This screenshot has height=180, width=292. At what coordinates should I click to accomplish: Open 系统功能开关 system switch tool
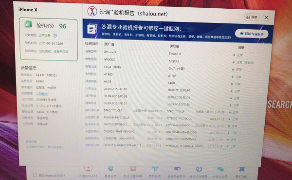click(177, 169)
